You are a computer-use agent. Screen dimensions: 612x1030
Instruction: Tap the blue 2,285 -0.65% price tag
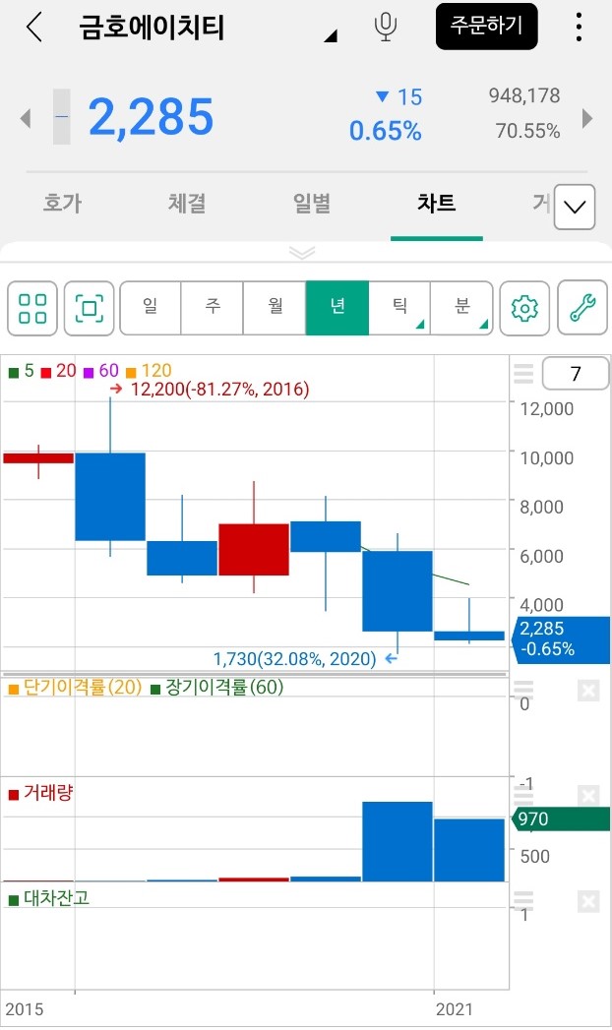click(561, 639)
